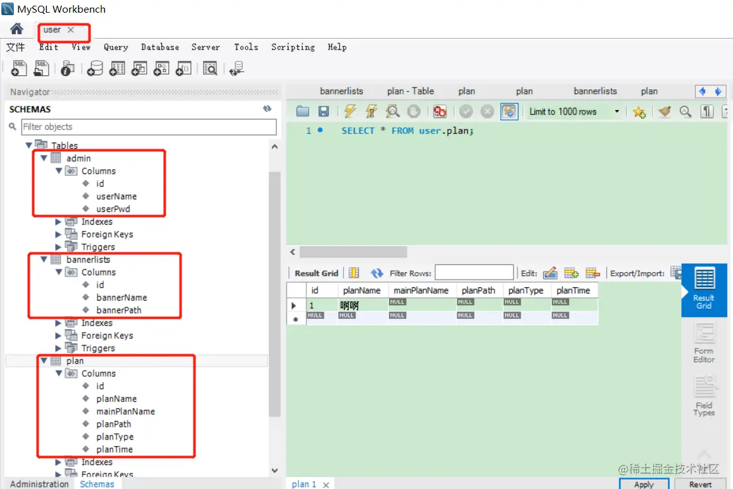Collapse the plan table node

pyautogui.click(x=44, y=361)
